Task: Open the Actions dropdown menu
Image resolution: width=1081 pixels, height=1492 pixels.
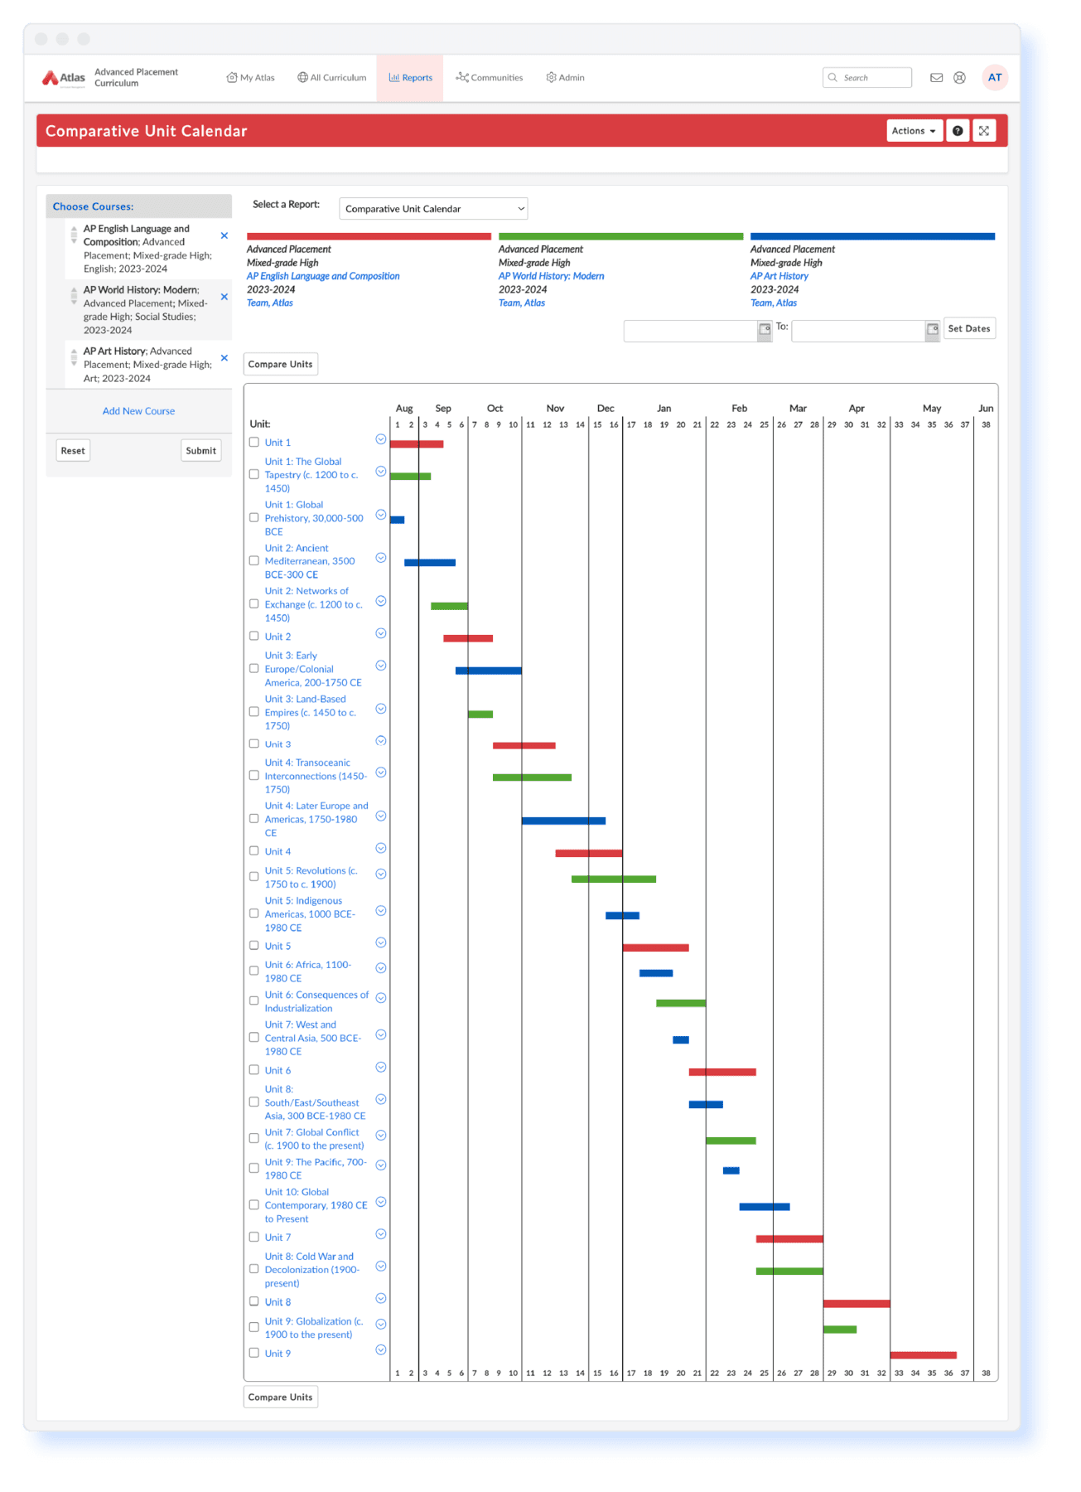Action: pos(914,131)
